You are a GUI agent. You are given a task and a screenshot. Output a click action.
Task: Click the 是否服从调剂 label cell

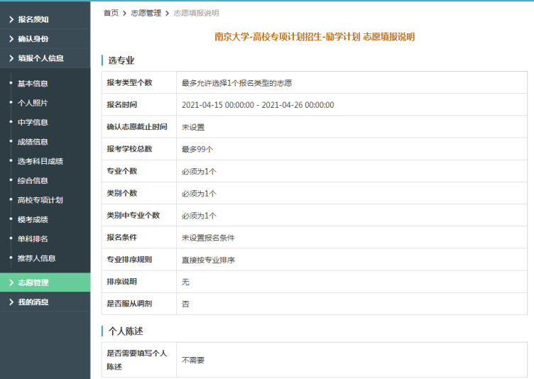click(139, 304)
